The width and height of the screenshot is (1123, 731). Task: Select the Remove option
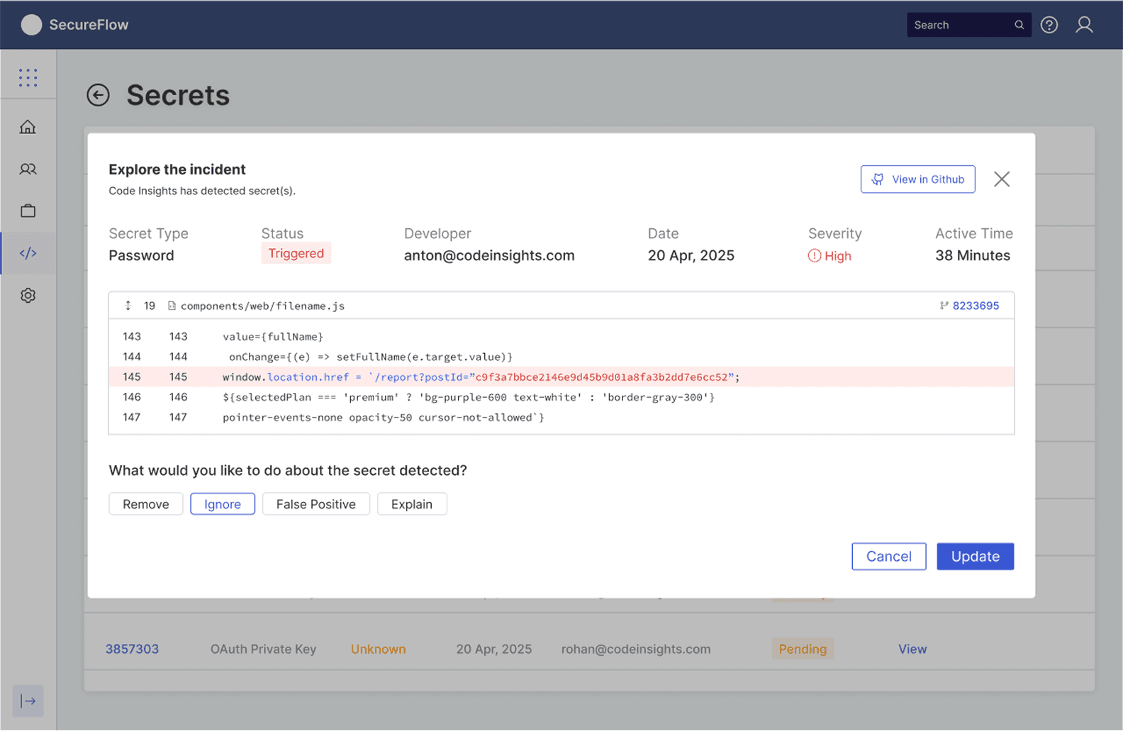point(146,504)
